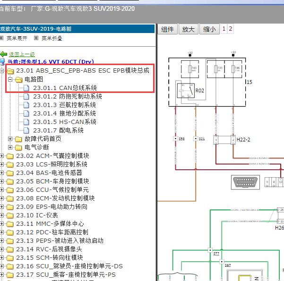
Task: Expand 23.08 ECM-发动机控制模块
Action: (2, 198)
